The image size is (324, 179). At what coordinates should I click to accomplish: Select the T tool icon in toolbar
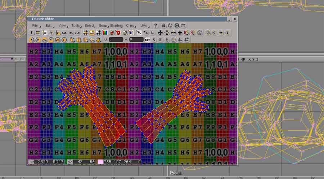click(x=32, y=32)
